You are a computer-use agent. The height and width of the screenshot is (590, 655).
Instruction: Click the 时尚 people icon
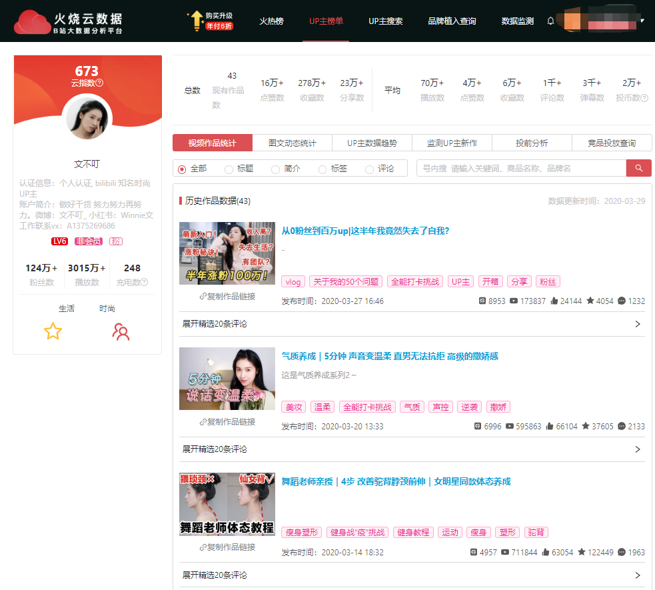click(x=121, y=331)
